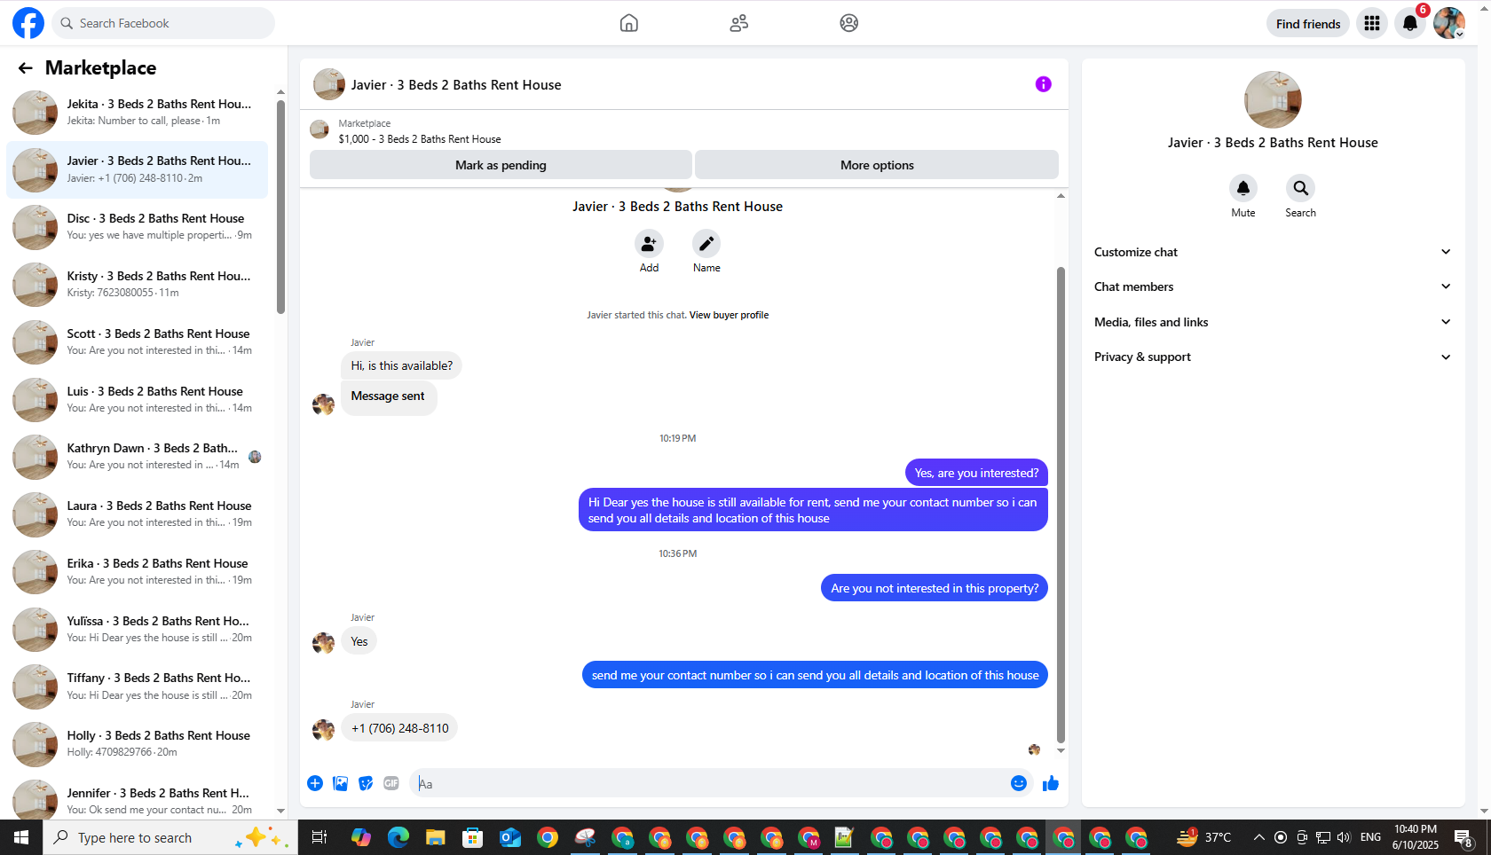Send a thumbs-up like
Image resolution: width=1491 pixels, height=855 pixels.
[x=1051, y=783]
